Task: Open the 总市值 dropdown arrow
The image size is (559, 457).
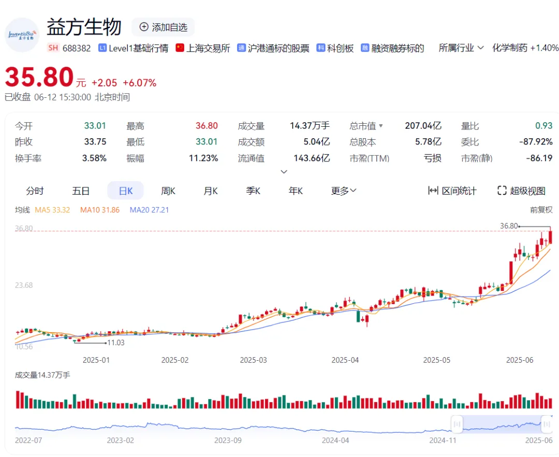Action: (x=381, y=126)
